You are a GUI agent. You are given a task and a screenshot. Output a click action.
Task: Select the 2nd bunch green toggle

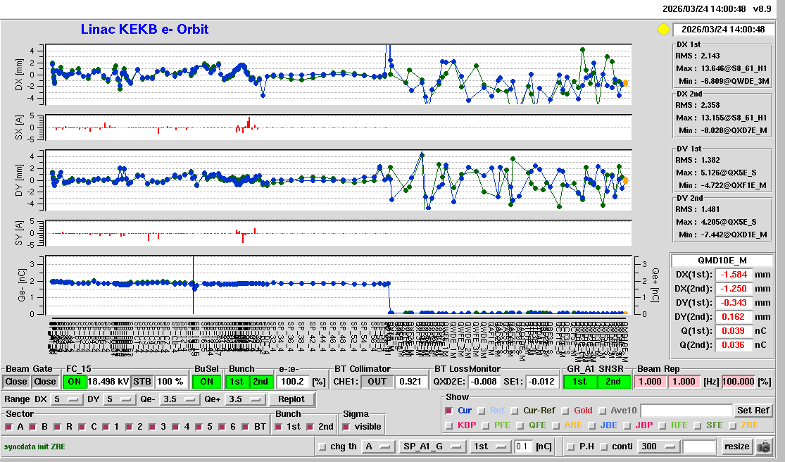click(x=260, y=382)
